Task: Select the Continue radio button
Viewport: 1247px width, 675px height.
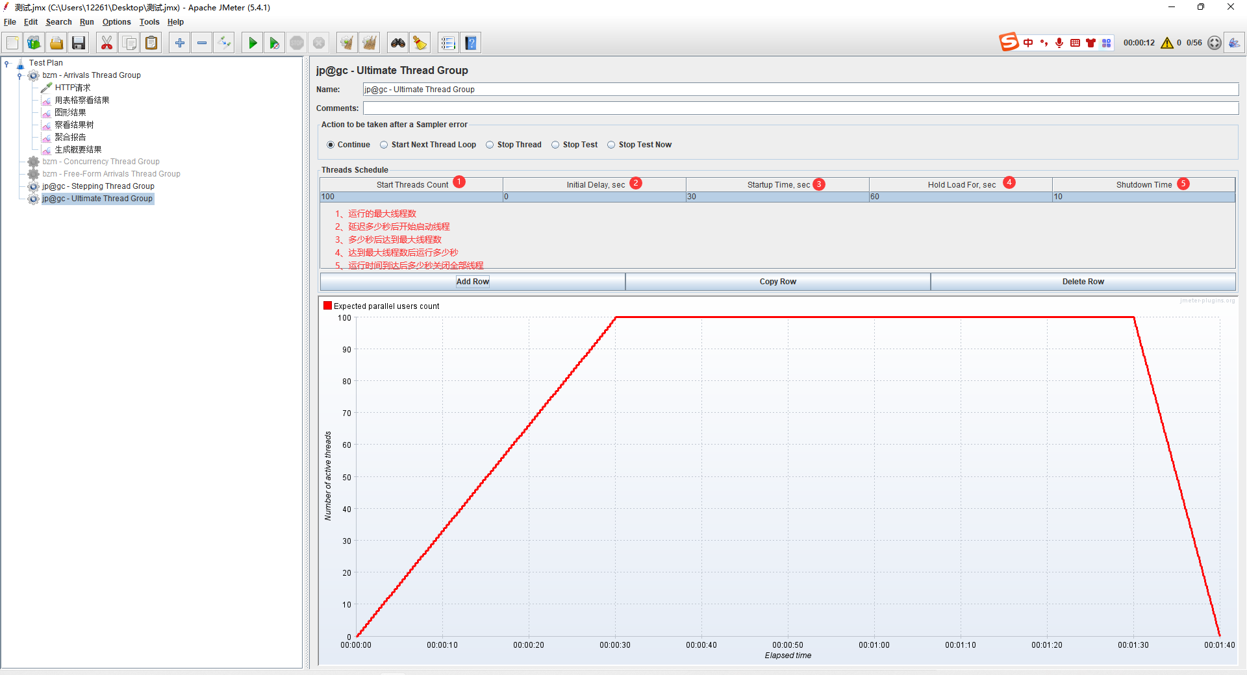Action: pos(331,145)
